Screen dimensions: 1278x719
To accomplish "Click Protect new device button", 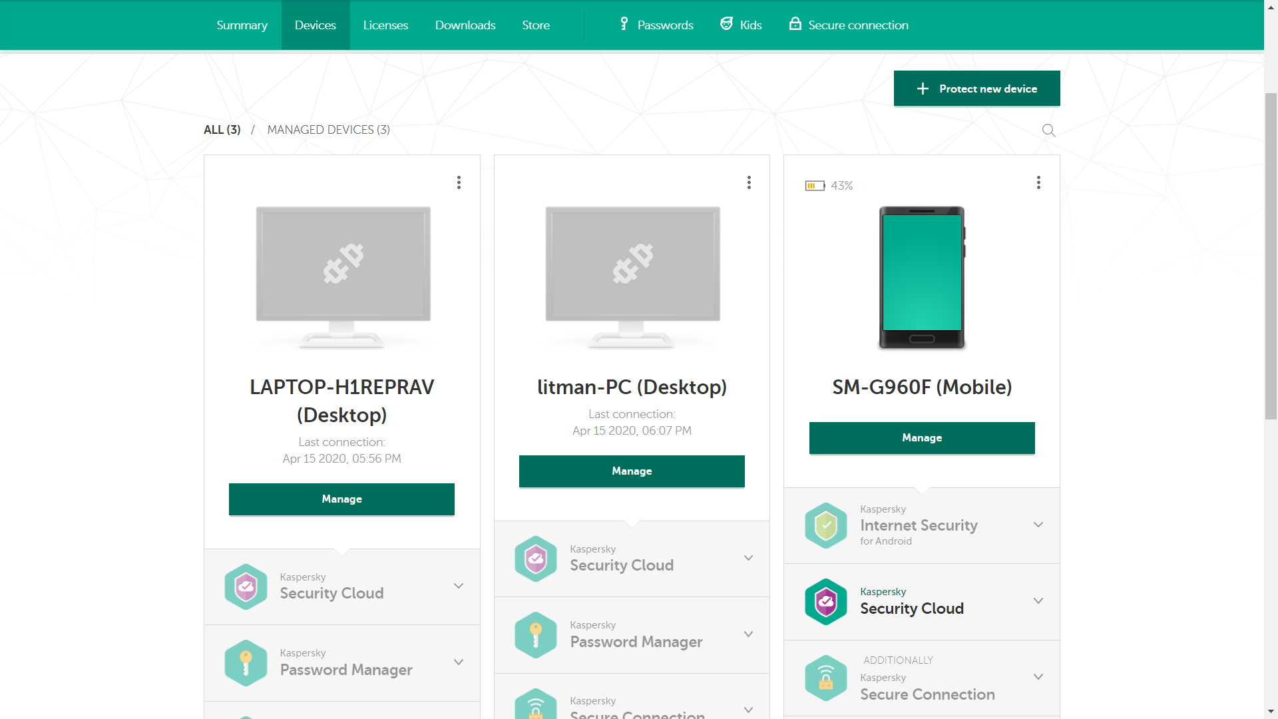I will pos(976,89).
